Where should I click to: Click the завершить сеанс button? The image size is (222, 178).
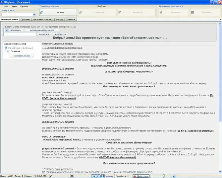22,56
